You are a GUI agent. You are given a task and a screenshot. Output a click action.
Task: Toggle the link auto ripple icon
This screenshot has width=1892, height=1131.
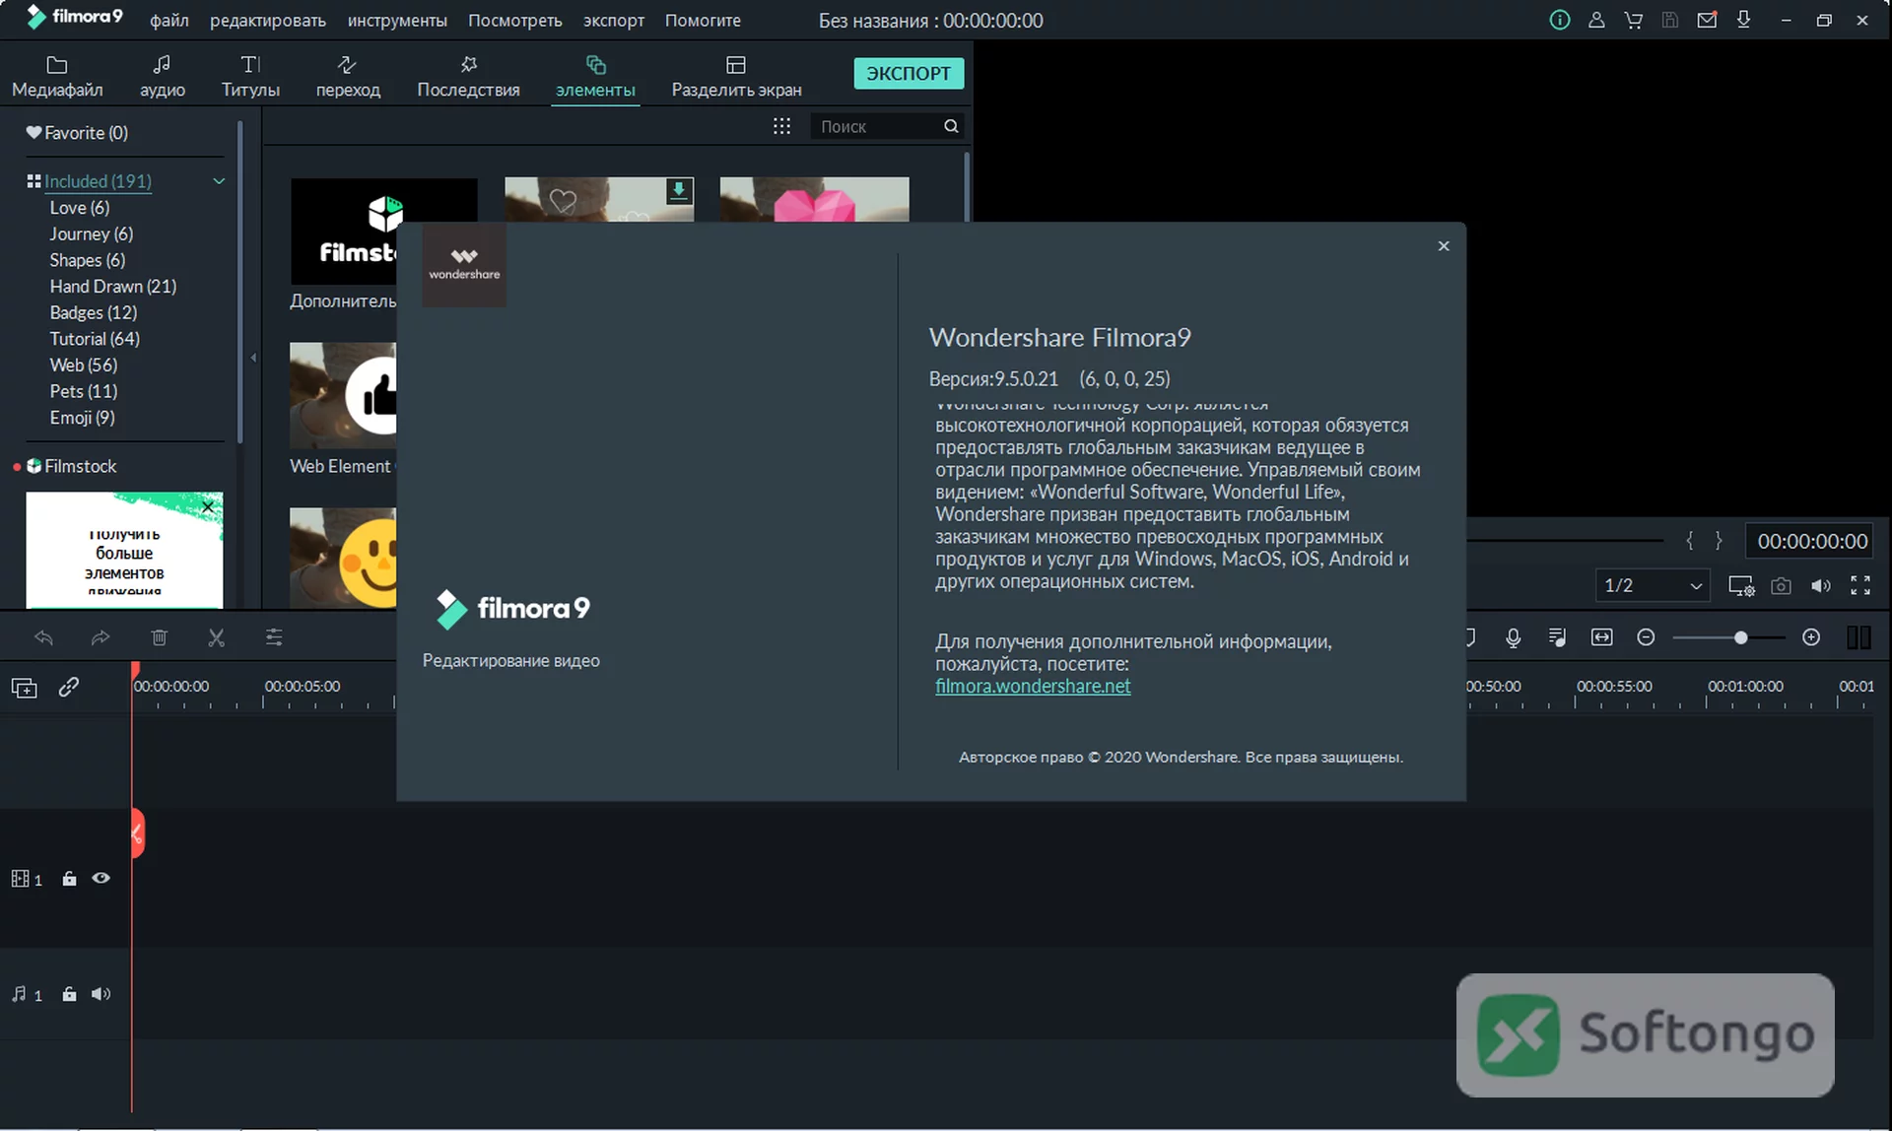pos(68,687)
